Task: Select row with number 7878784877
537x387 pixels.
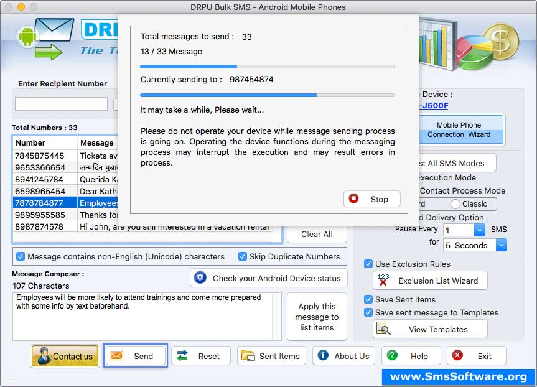Action: [x=66, y=203]
